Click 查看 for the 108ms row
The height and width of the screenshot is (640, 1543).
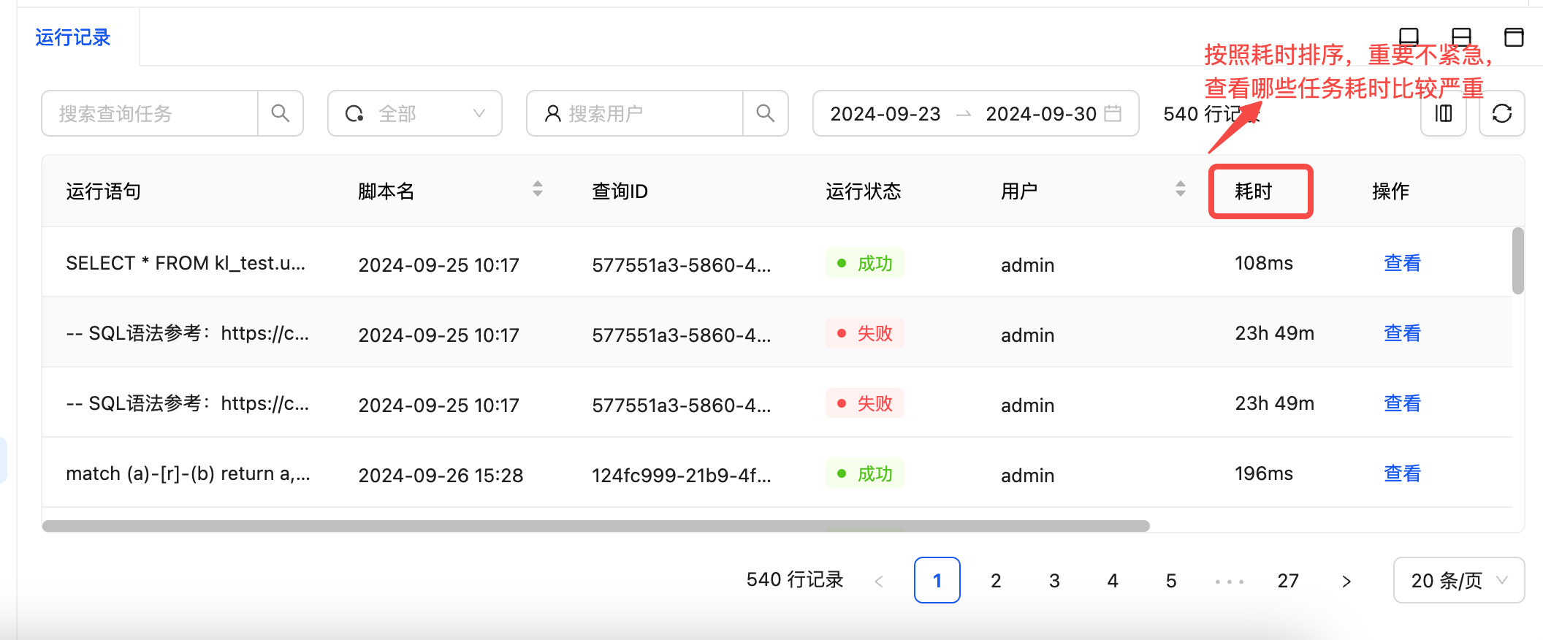point(1403,263)
